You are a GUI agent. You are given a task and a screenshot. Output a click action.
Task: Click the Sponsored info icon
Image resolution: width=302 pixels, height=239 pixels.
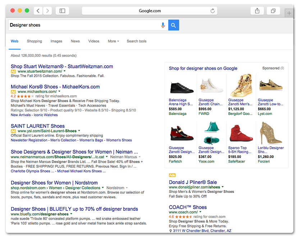(x=282, y=68)
